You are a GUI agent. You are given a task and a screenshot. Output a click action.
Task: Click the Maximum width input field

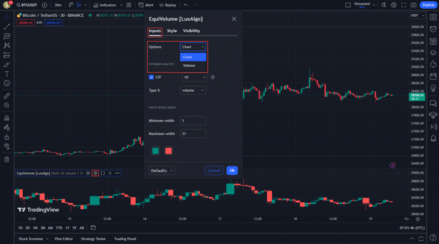(193, 134)
